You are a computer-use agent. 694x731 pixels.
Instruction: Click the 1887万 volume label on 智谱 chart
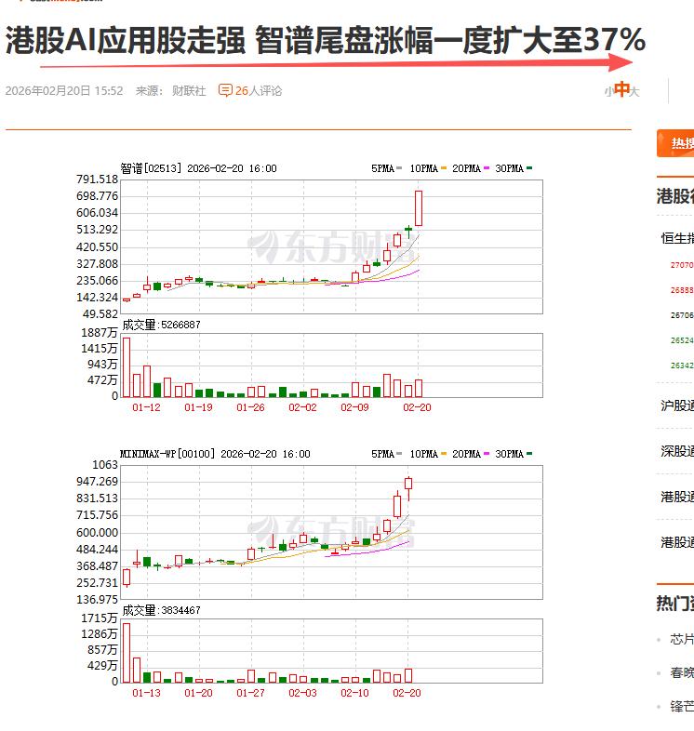pyautogui.click(x=99, y=332)
